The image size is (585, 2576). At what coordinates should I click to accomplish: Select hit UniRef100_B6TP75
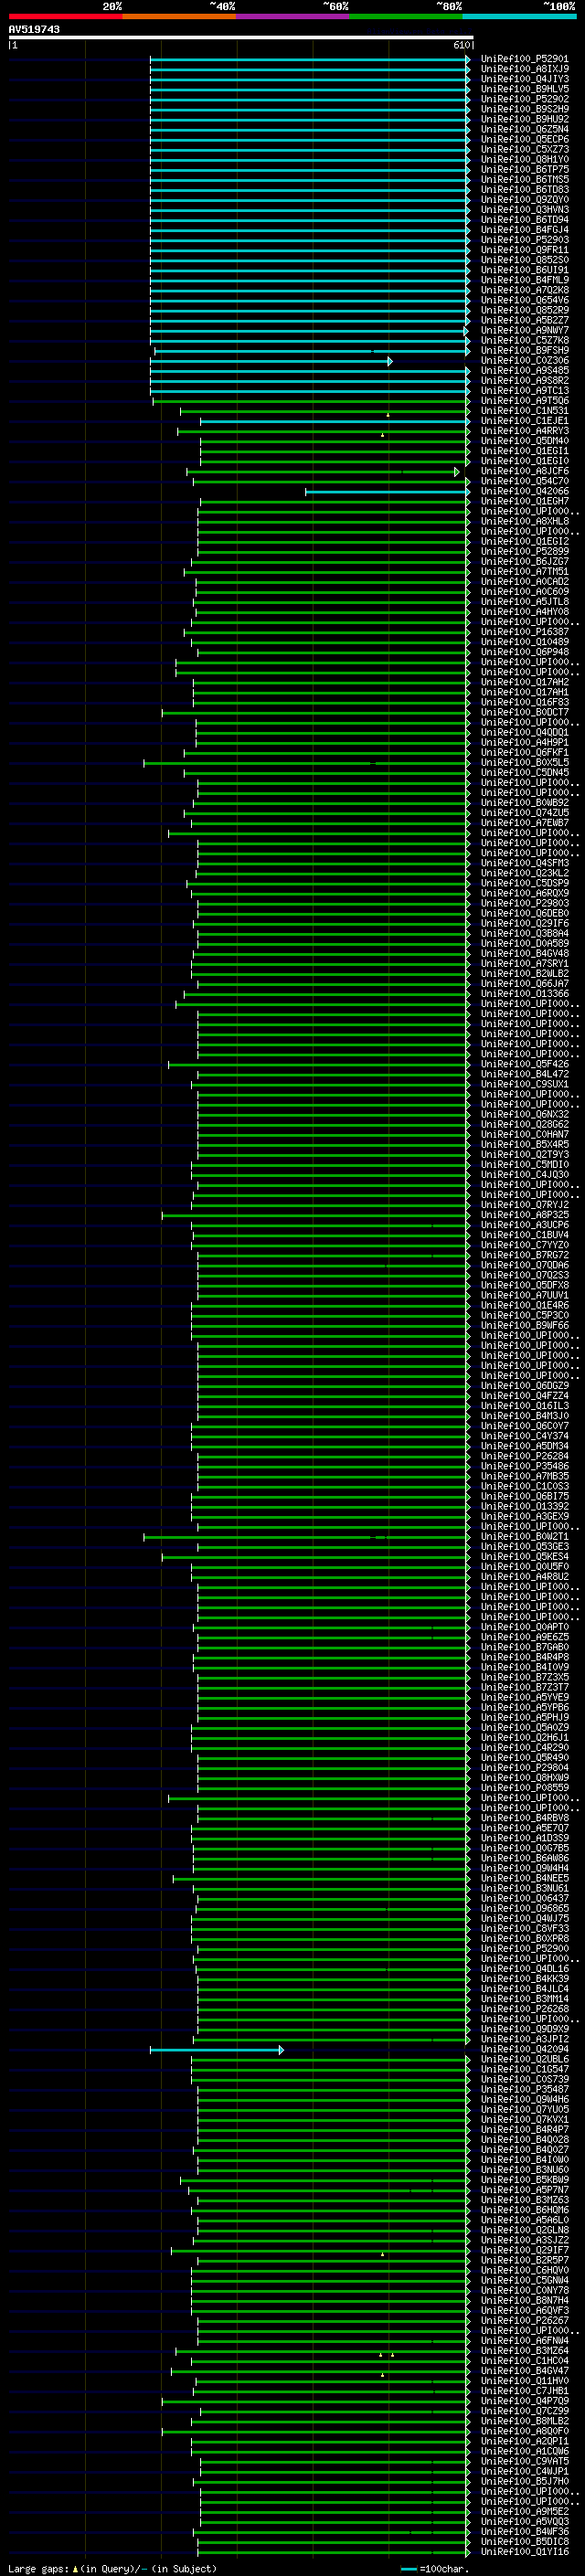pos(525,169)
